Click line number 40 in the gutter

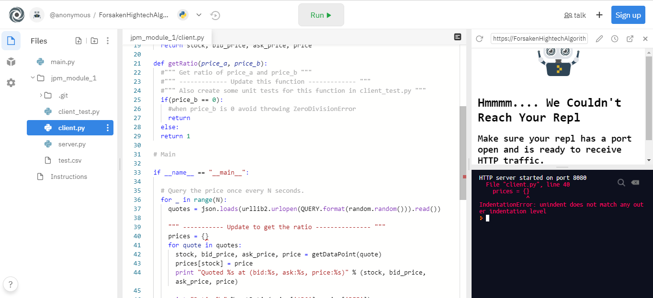click(137, 236)
